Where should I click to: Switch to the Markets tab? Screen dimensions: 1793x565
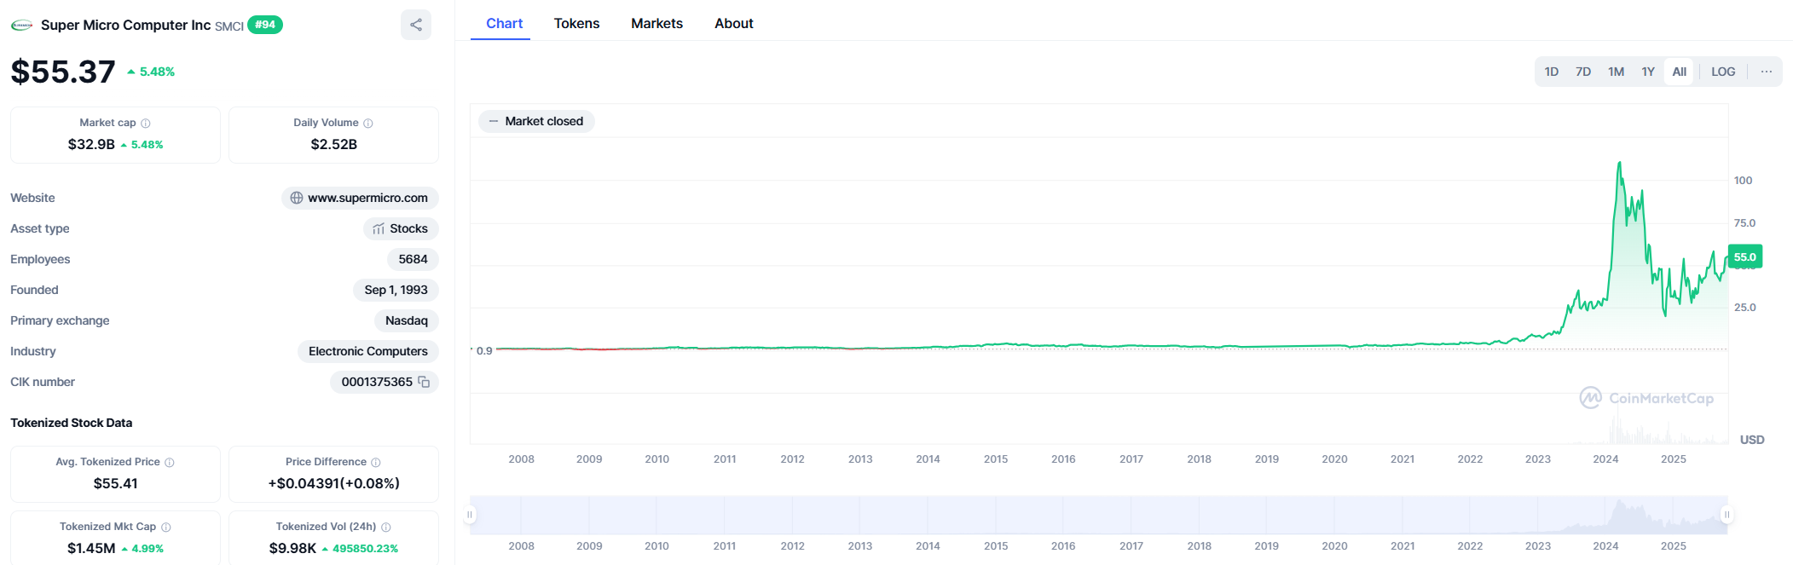pyautogui.click(x=656, y=24)
